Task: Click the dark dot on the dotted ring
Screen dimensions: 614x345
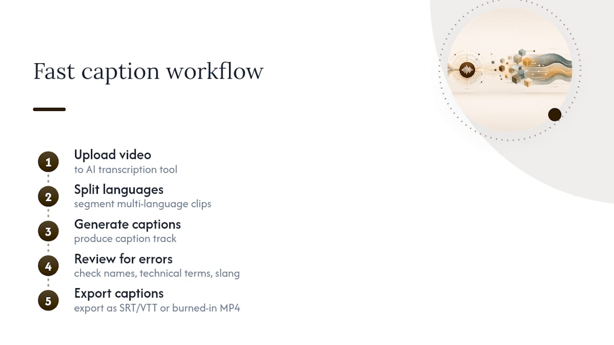Action: click(555, 115)
